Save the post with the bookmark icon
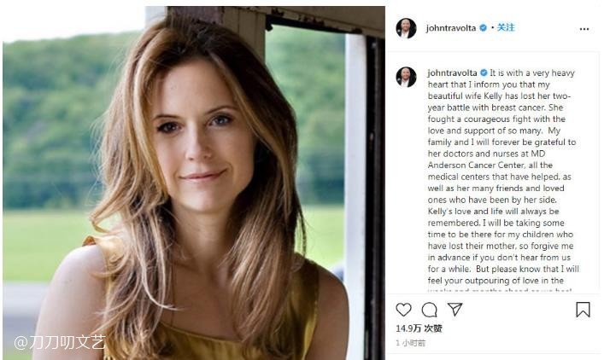610x360 pixels. [583, 310]
